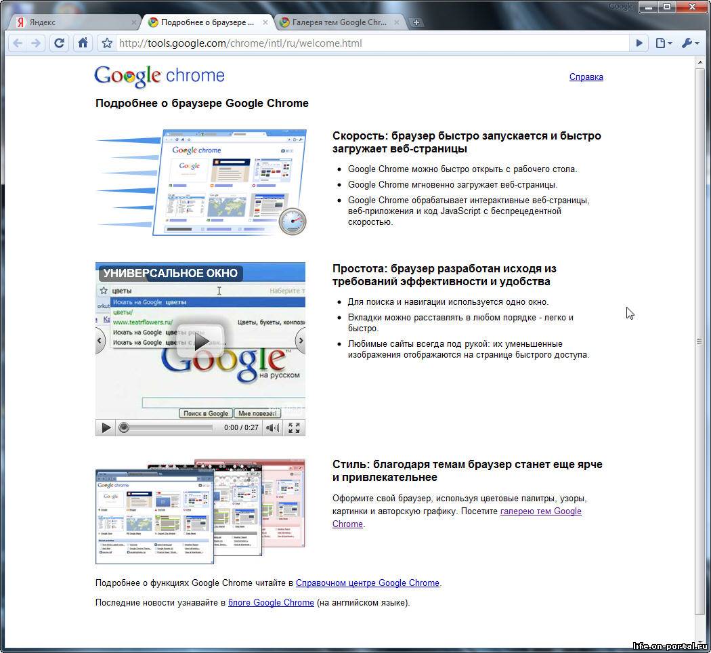This screenshot has height=653, width=711.
Task: Switch to 'Галерея тем Google Chrome' tab
Action: tap(340, 22)
